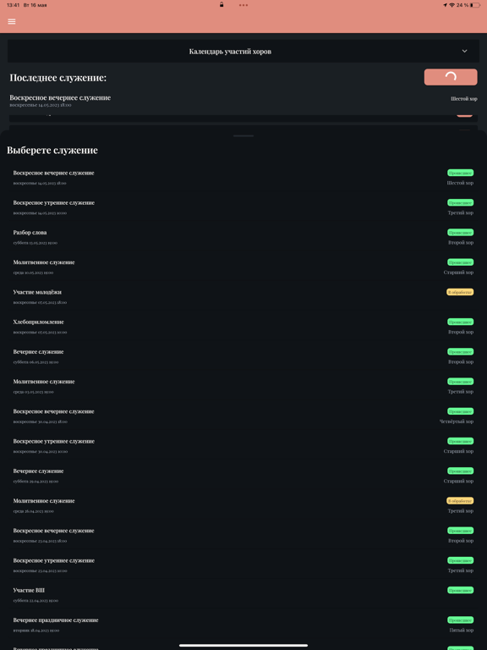Tap the date суббота 13.05.2023 19:00
The image size is (487, 650).
(36, 243)
